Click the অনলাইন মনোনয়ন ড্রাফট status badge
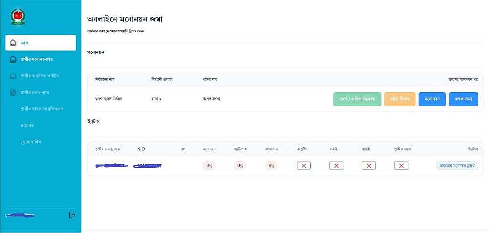 pyautogui.click(x=457, y=166)
